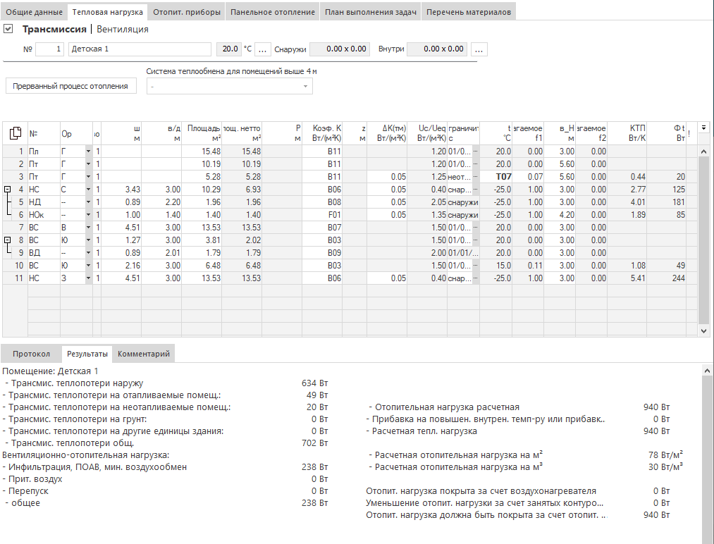Open the Панельное отопление tab
This screenshot has height=544, width=714.
tap(272, 12)
